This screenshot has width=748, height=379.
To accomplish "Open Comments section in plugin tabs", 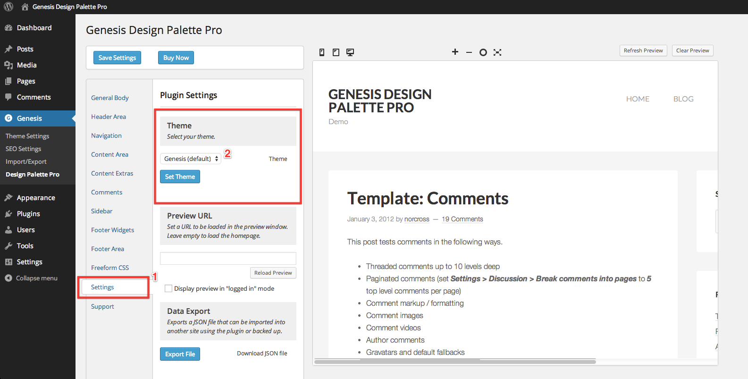I will click(107, 192).
